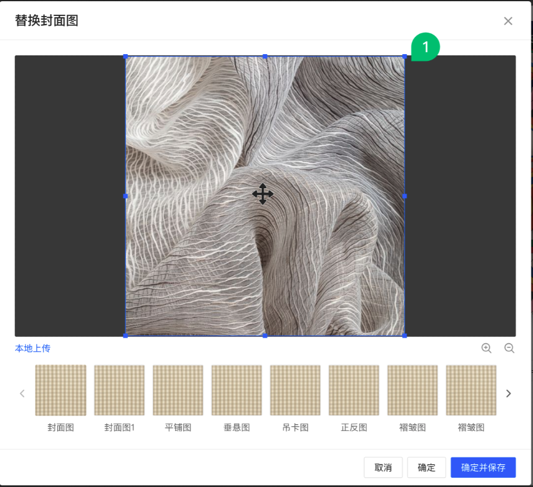Show previous thumbnails with left arrow
533x487 pixels.
click(x=22, y=394)
